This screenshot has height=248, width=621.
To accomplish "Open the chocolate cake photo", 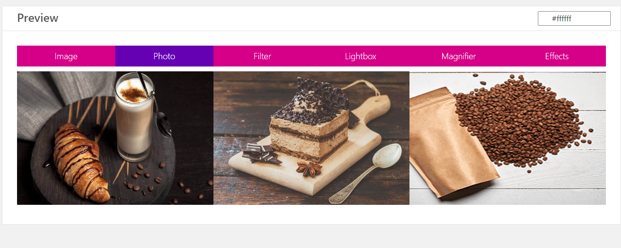I will (x=311, y=138).
